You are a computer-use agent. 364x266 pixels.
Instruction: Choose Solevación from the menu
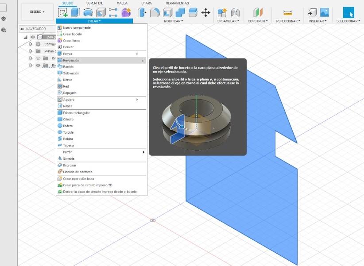tap(102, 73)
